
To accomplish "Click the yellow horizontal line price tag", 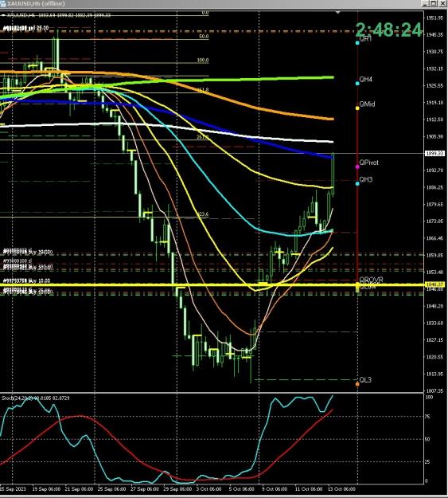I will tap(434, 284).
